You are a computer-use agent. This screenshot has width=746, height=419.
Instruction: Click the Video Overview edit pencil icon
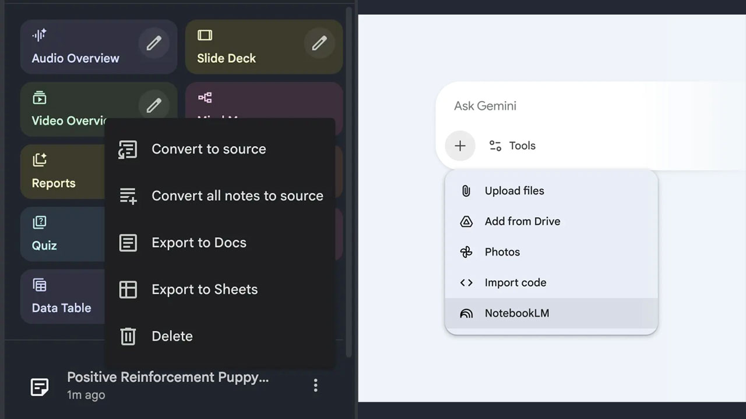tap(154, 105)
